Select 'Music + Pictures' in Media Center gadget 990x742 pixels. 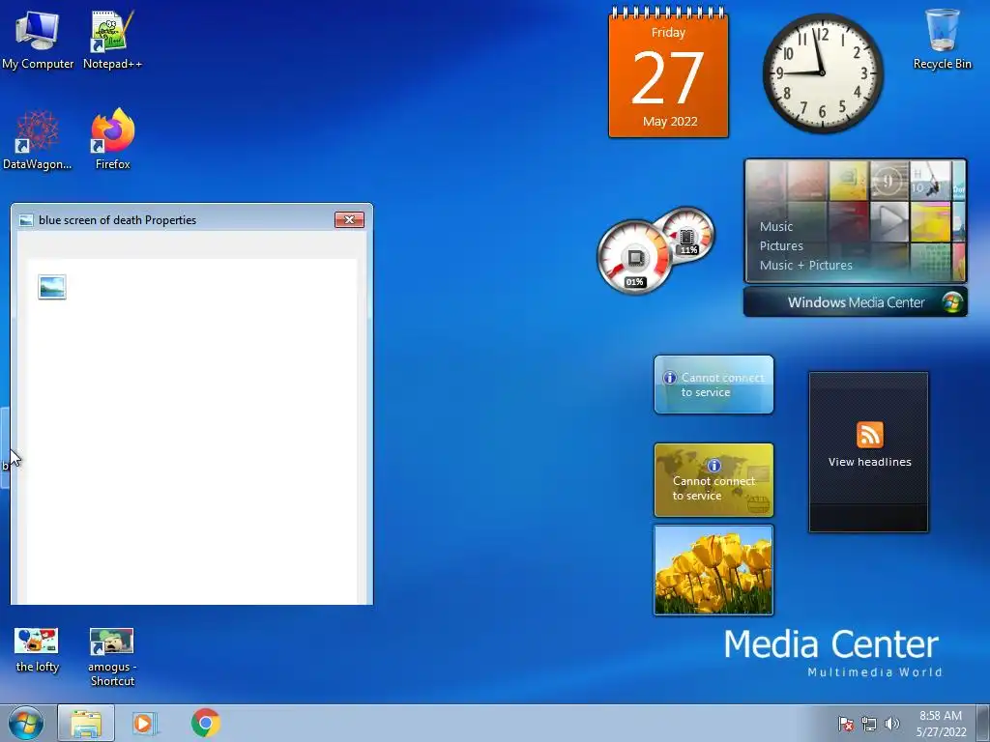tap(805, 266)
